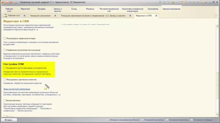The height and width of the screenshot is (123, 220).
Task: Open the 'Рабочий стол' section
Action: 9,10
